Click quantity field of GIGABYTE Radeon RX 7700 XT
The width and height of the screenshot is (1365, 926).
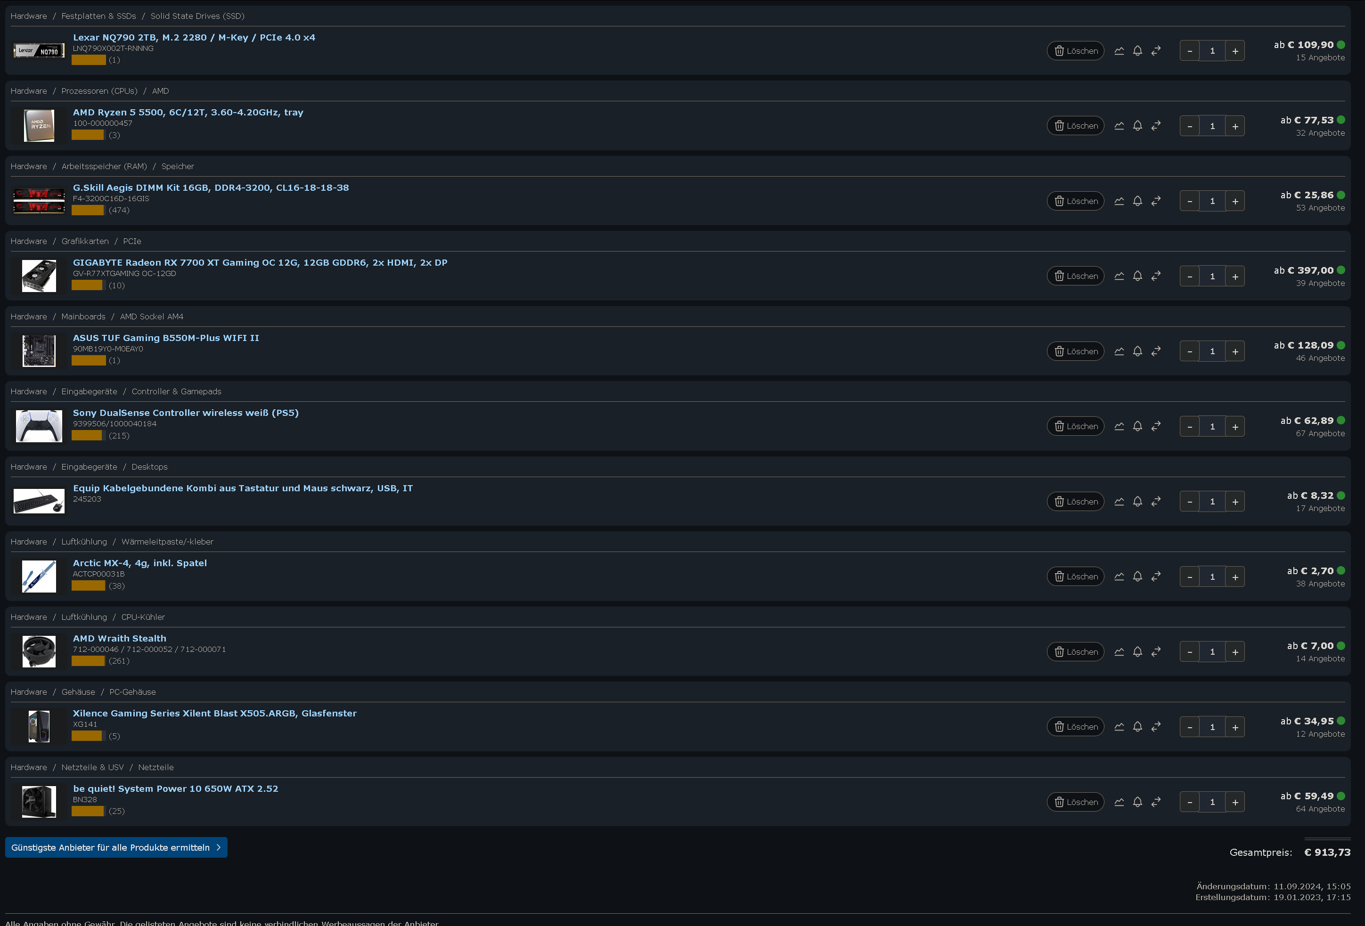[1212, 276]
